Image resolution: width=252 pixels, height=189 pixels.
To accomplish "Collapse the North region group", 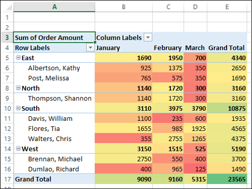I will tap(18, 88).
